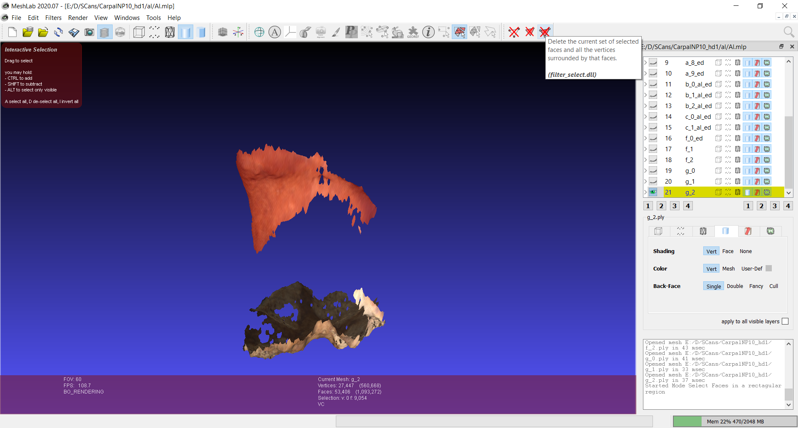The image size is (798, 428).
Task: Open the Render menu
Action: tap(78, 17)
